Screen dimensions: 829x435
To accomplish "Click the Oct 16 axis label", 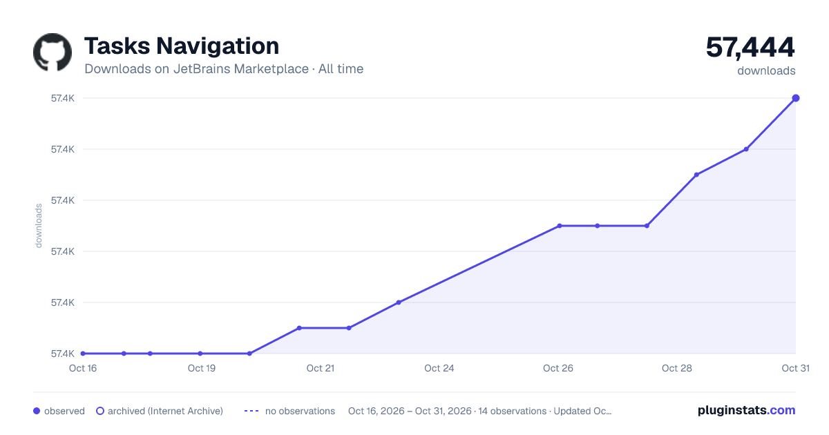I will point(83,368).
